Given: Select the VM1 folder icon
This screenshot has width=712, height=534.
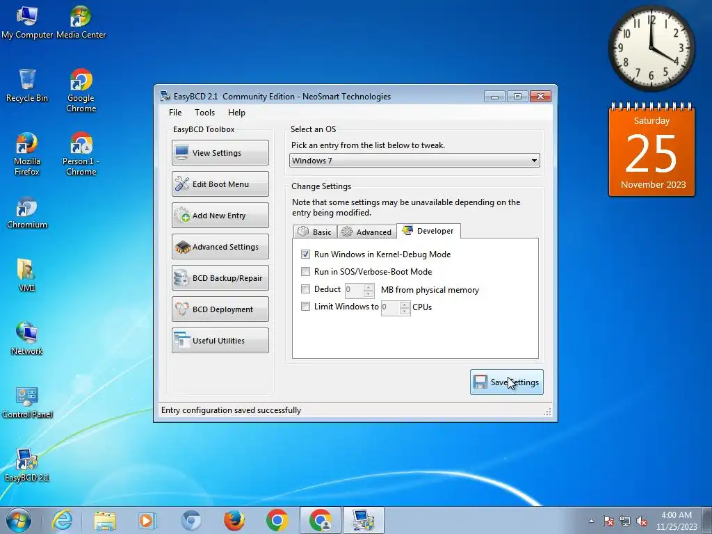Looking at the screenshot, I should pyautogui.click(x=27, y=275).
